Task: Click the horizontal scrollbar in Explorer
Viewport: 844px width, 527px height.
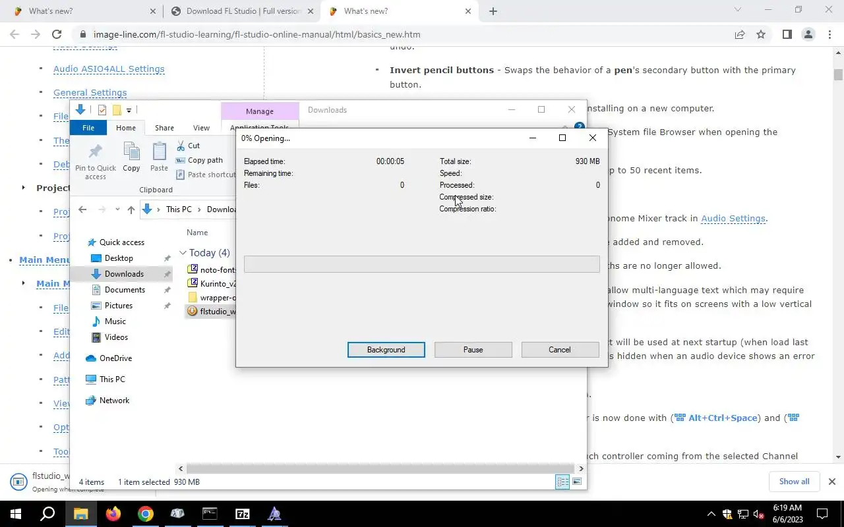Action: pyautogui.click(x=379, y=469)
